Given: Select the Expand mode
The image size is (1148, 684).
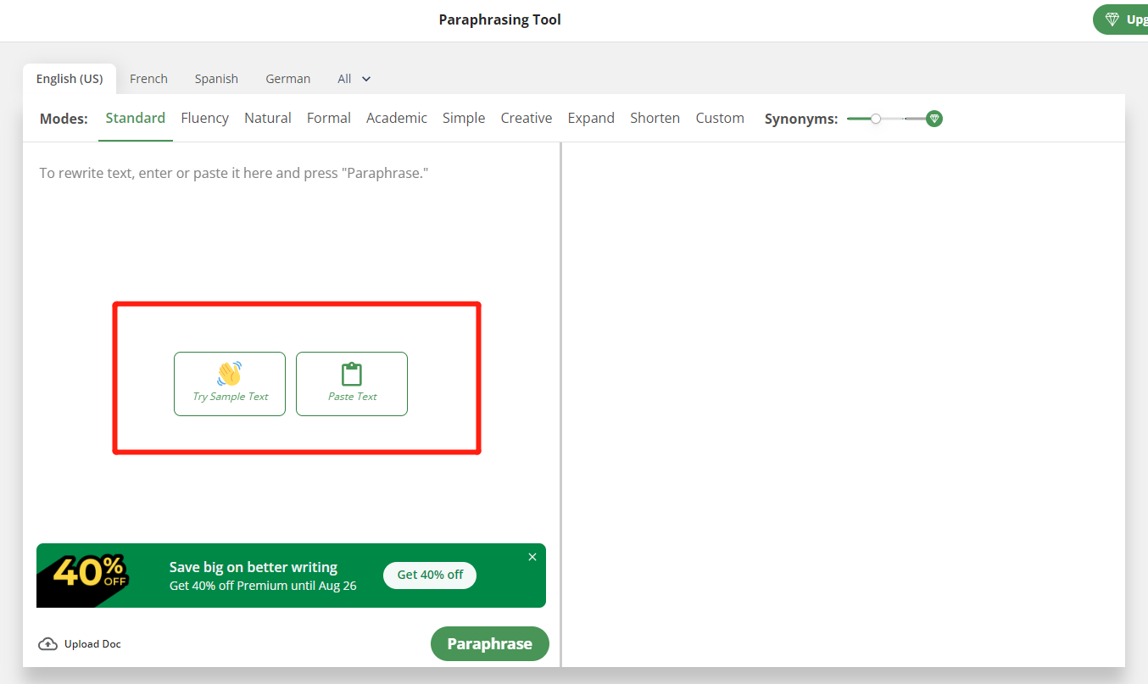Looking at the screenshot, I should 591,118.
